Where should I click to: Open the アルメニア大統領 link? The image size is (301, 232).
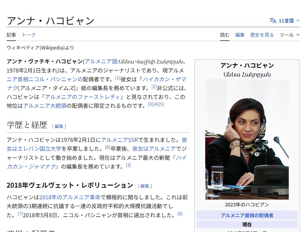pos(45,105)
